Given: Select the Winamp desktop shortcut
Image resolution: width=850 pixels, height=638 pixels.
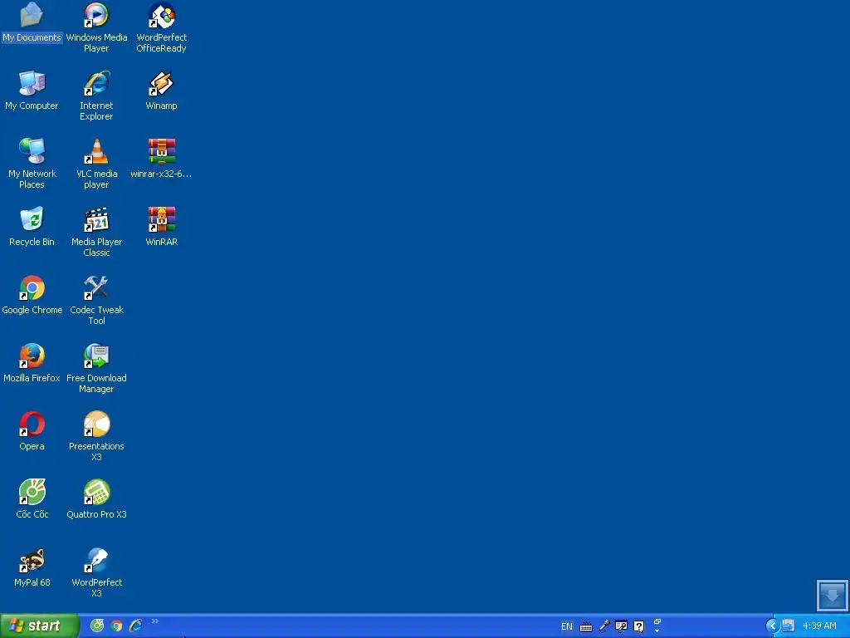Looking at the screenshot, I should 162,90.
